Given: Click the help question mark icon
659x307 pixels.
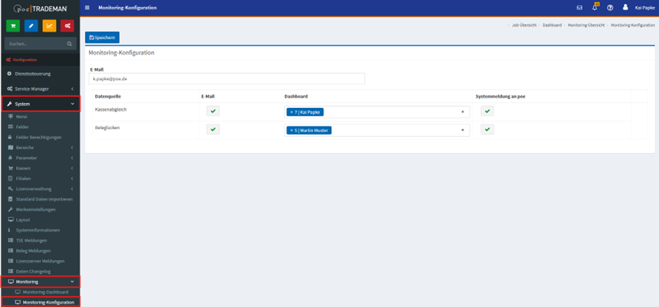Looking at the screenshot, I should 610,8.
